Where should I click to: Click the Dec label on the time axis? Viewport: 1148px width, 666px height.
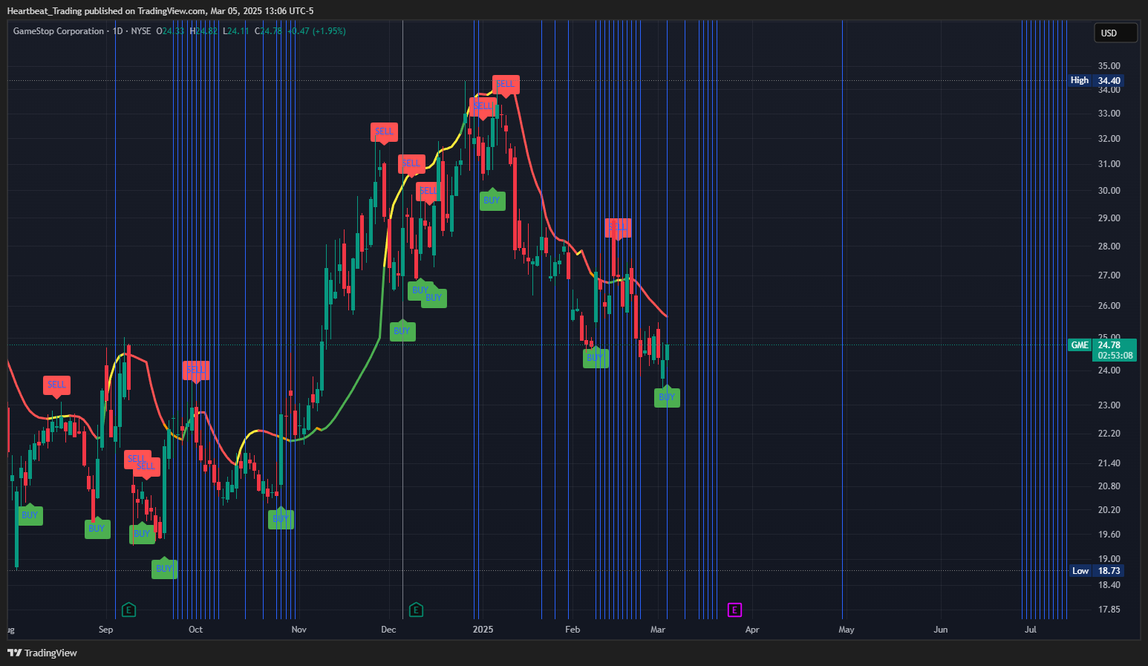(x=388, y=630)
